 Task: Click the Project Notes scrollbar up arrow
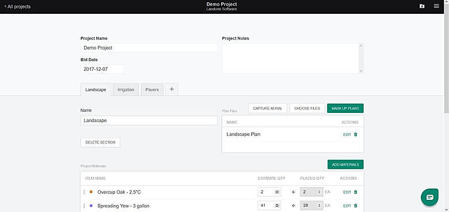click(361, 46)
